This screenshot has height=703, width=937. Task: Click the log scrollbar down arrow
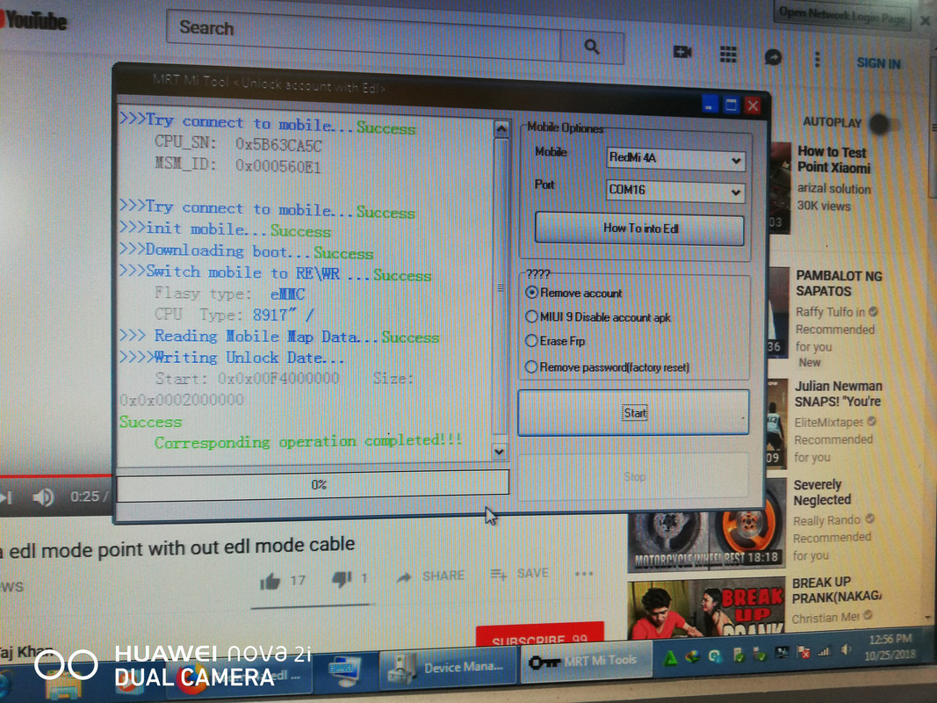click(499, 452)
